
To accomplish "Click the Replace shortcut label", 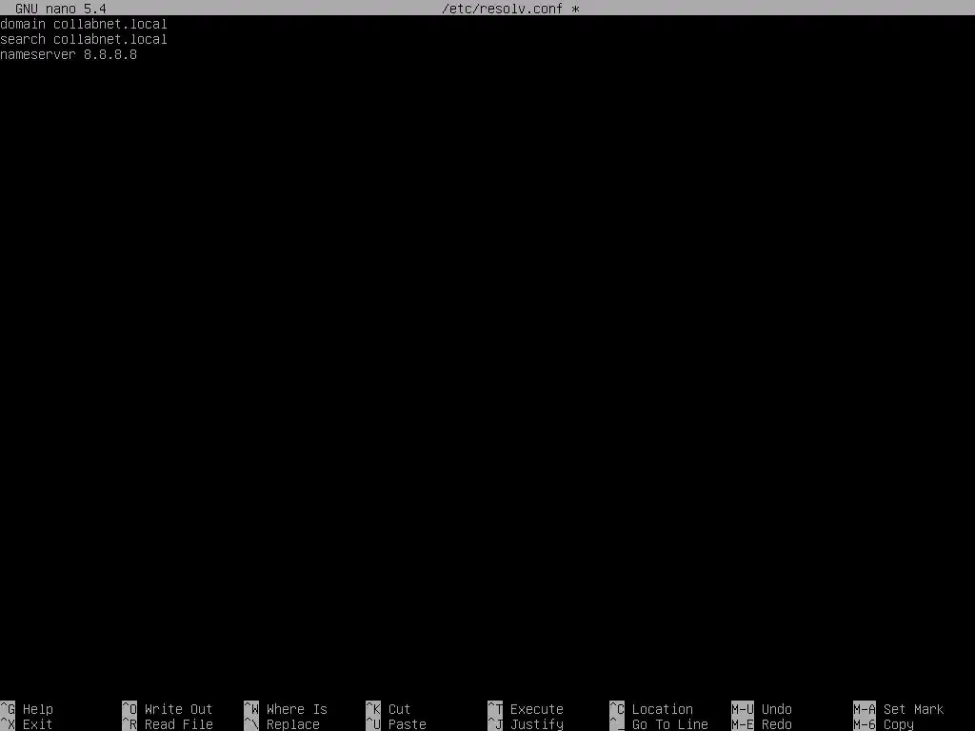I will (293, 724).
